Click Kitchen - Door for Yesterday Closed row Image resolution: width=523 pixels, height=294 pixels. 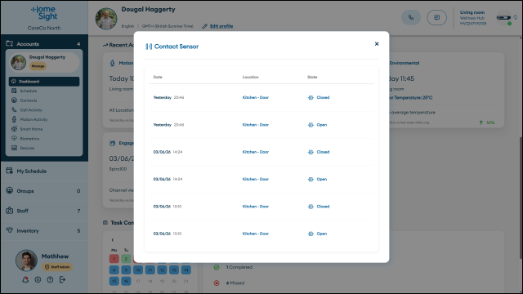click(256, 98)
